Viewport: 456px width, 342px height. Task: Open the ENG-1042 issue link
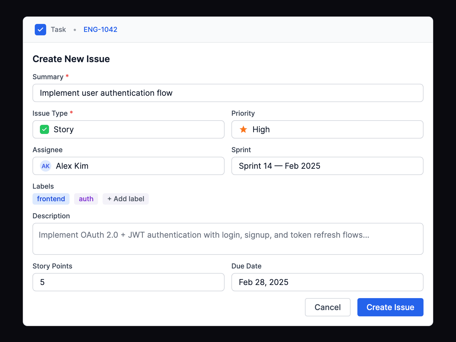click(x=100, y=29)
